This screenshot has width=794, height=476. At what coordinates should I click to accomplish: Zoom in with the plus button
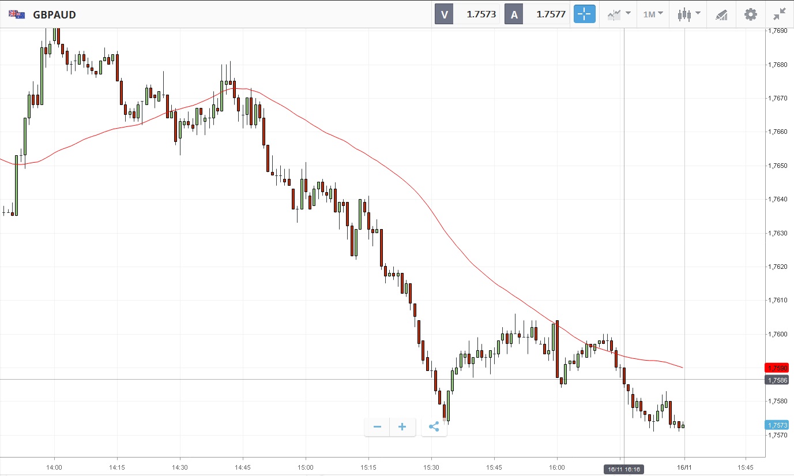click(402, 427)
